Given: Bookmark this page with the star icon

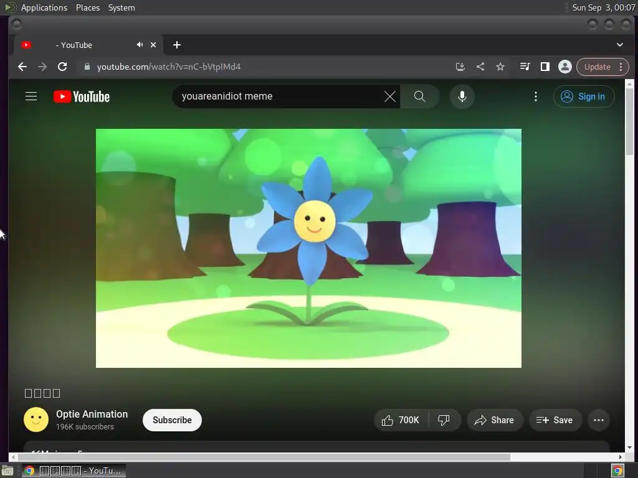Looking at the screenshot, I should click(x=500, y=67).
